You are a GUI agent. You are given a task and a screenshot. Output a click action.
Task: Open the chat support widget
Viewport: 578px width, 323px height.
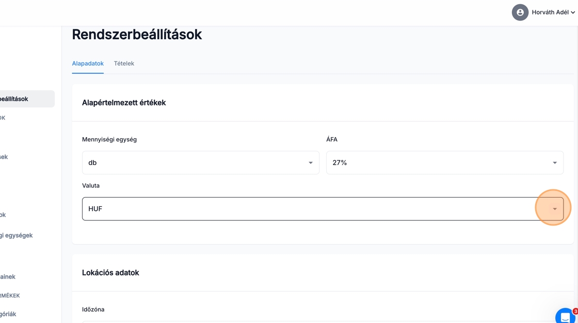tap(565, 317)
